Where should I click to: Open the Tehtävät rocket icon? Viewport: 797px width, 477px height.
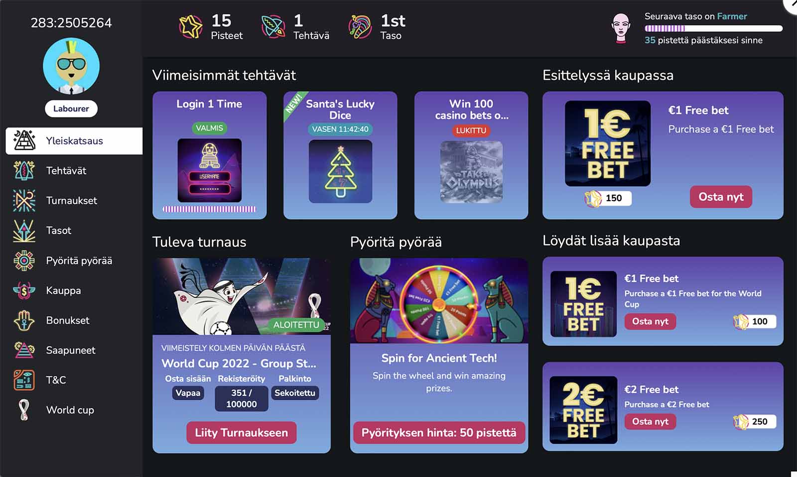coord(24,171)
